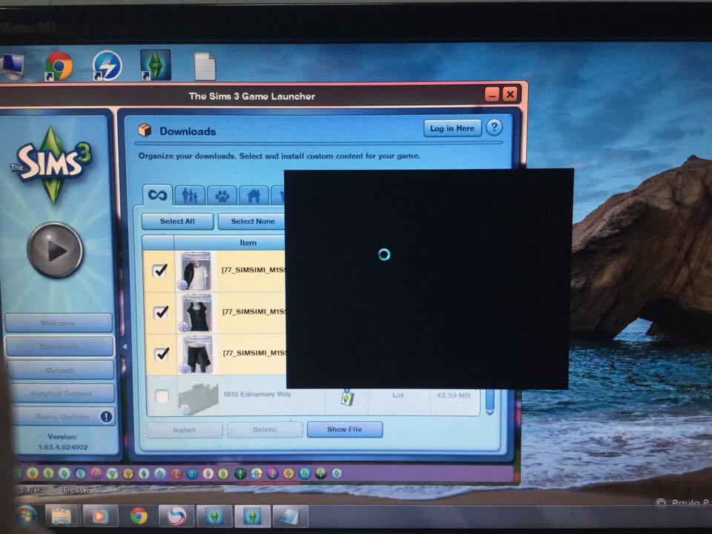This screenshot has height=534, width=712.
Task: Switch to the Lots house tab
Action: tap(254, 196)
